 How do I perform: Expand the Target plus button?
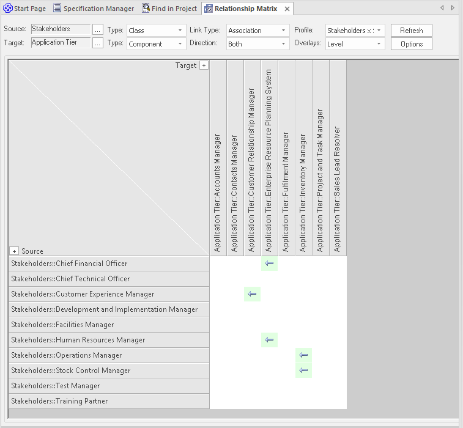[x=204, y=65]
